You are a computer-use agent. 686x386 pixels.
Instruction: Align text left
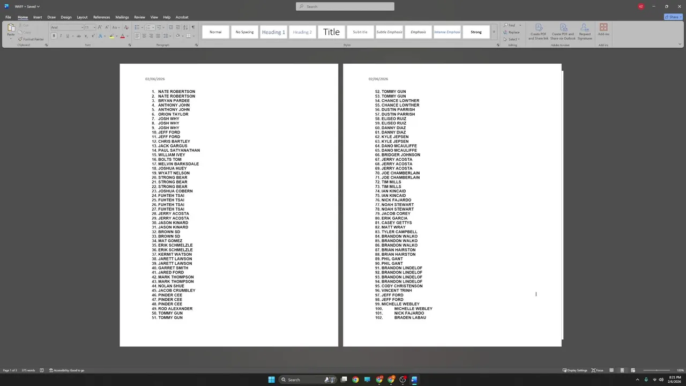click(137, 36)
